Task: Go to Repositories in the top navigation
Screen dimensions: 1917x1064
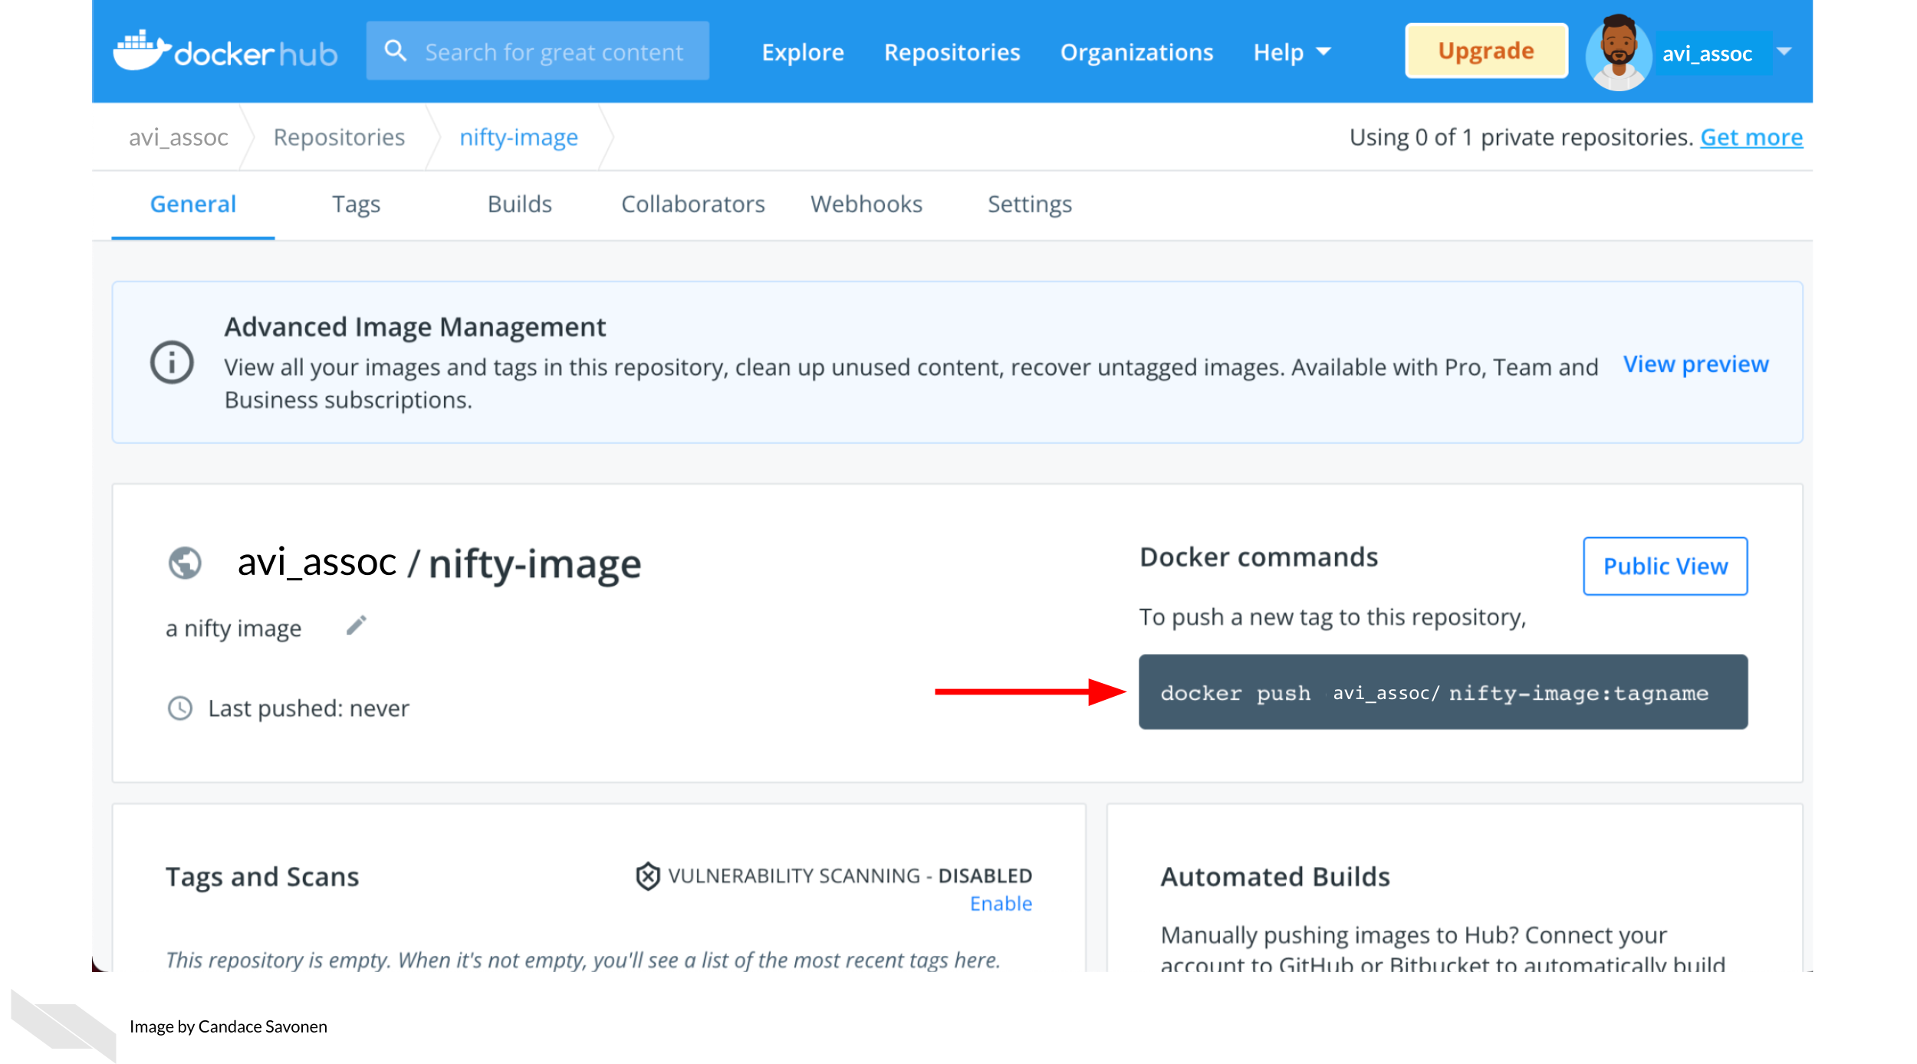Action: click(952, 52)
